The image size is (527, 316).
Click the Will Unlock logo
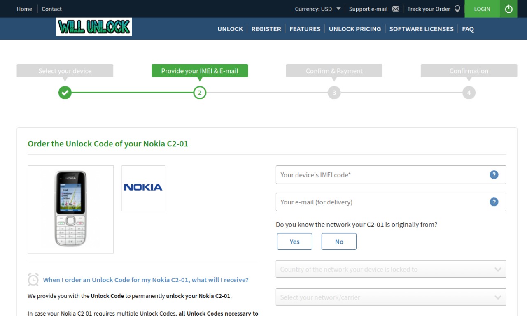[94, 27]
